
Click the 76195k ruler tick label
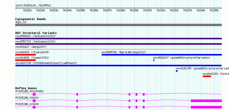tap(214, 10)
